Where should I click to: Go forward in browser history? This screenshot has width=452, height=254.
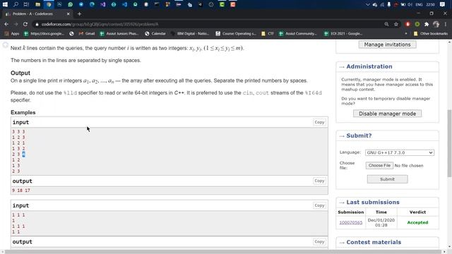click(x=16, y=24)
